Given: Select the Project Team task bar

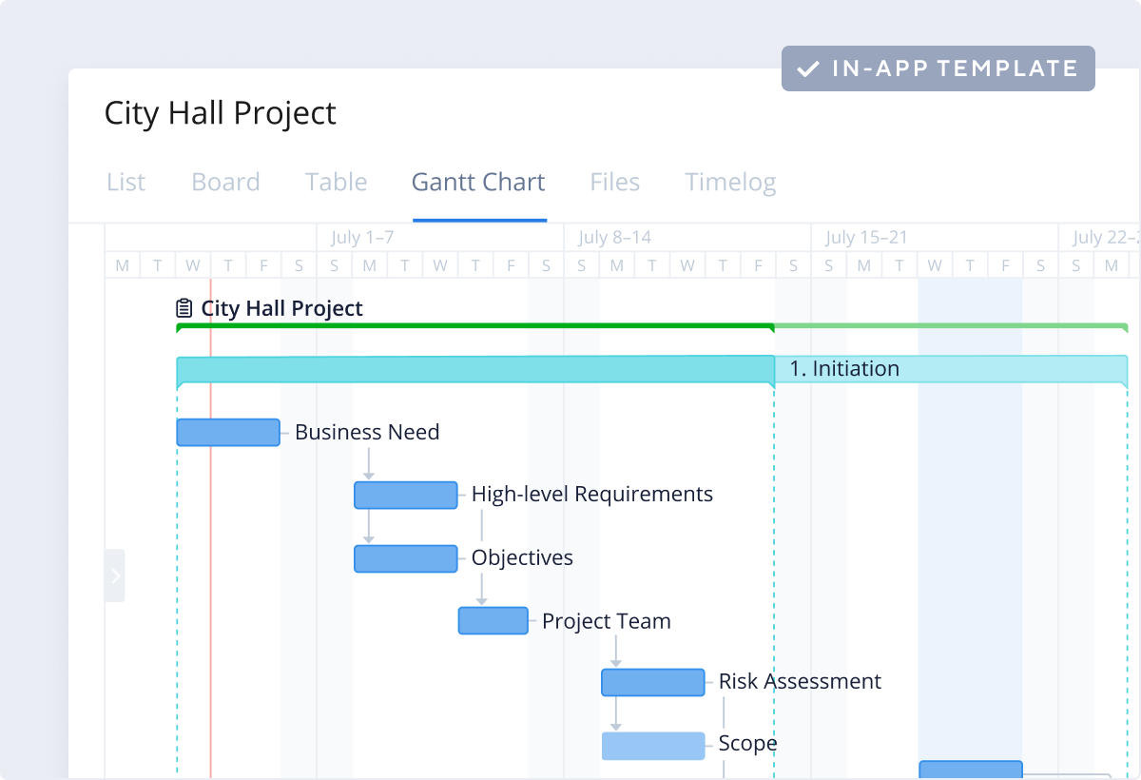Looking at the screenshot, I should pos(493,620).
